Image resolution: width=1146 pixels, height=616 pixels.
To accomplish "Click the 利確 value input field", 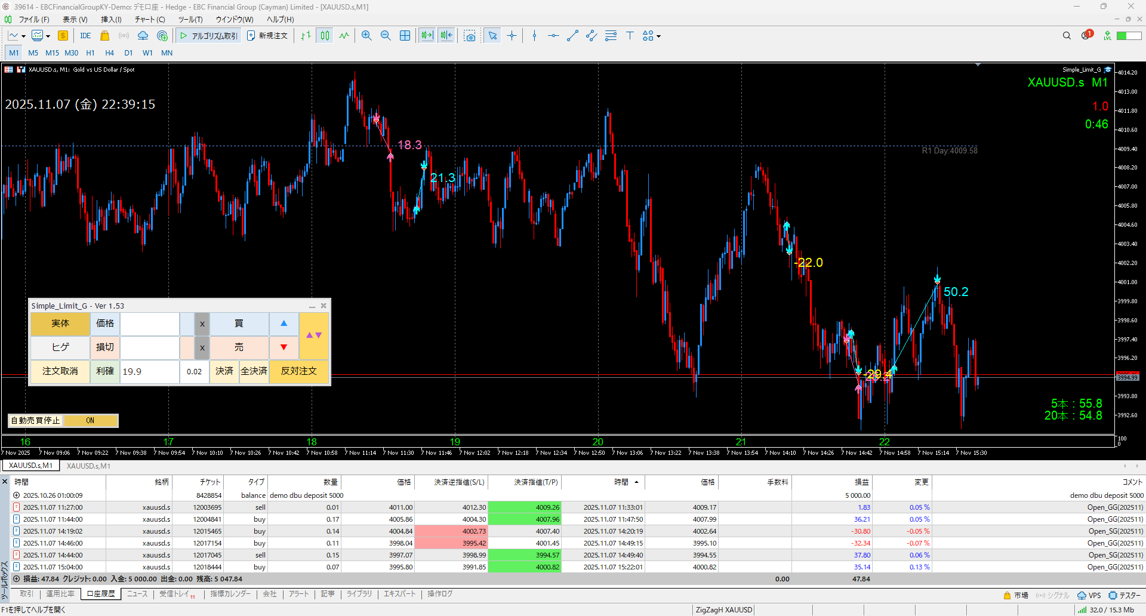I will [x=149, y=371].
